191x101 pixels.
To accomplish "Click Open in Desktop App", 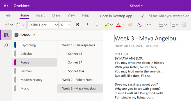I will (116, 16).
